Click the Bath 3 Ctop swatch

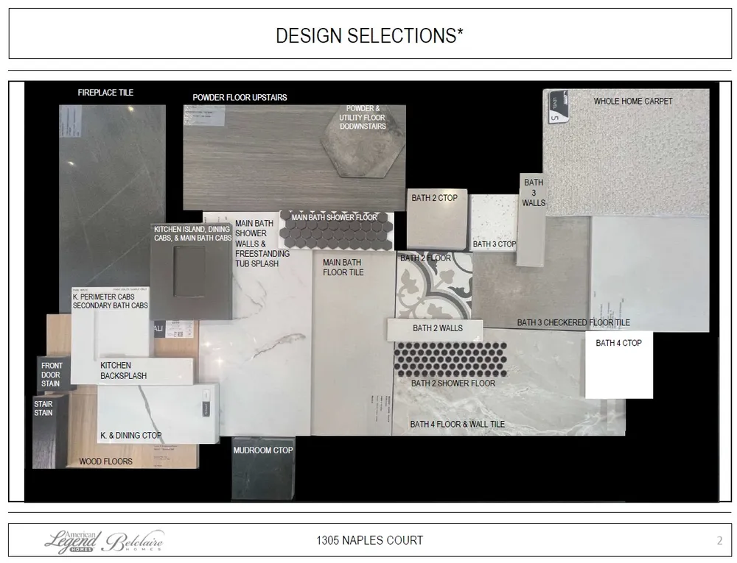(x=493, y=221)
